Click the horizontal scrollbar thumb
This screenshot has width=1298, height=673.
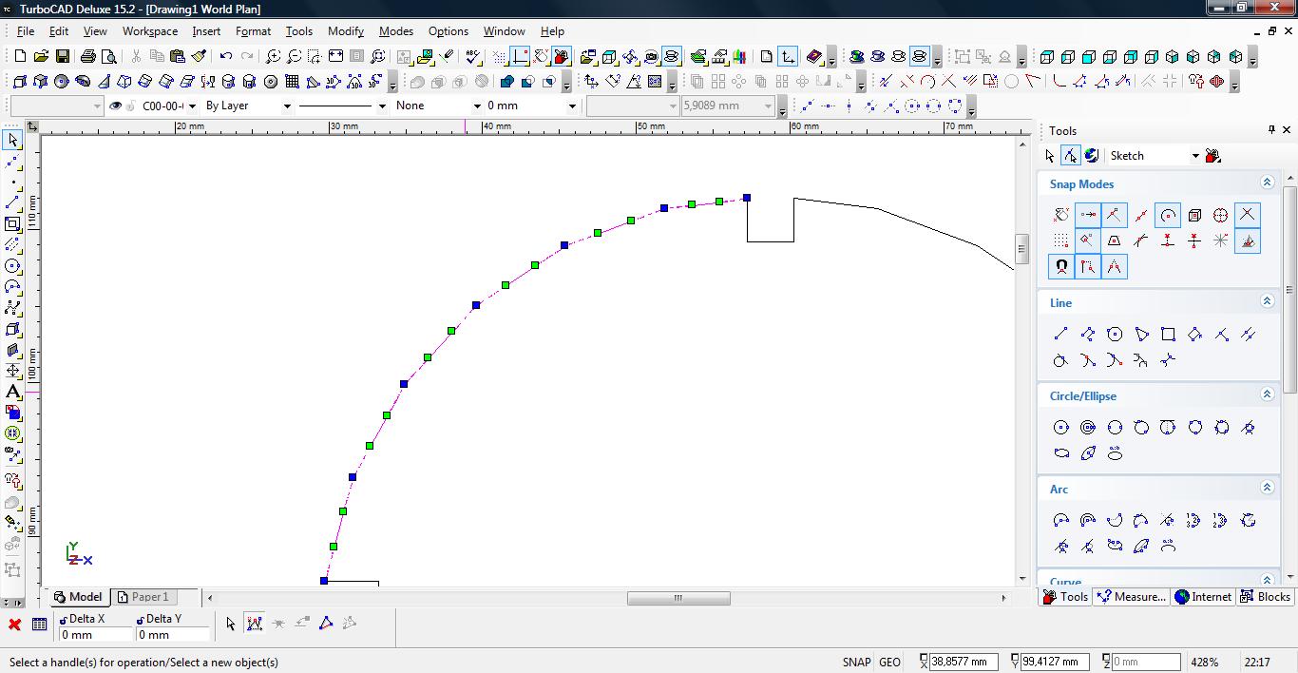(678, 598)
